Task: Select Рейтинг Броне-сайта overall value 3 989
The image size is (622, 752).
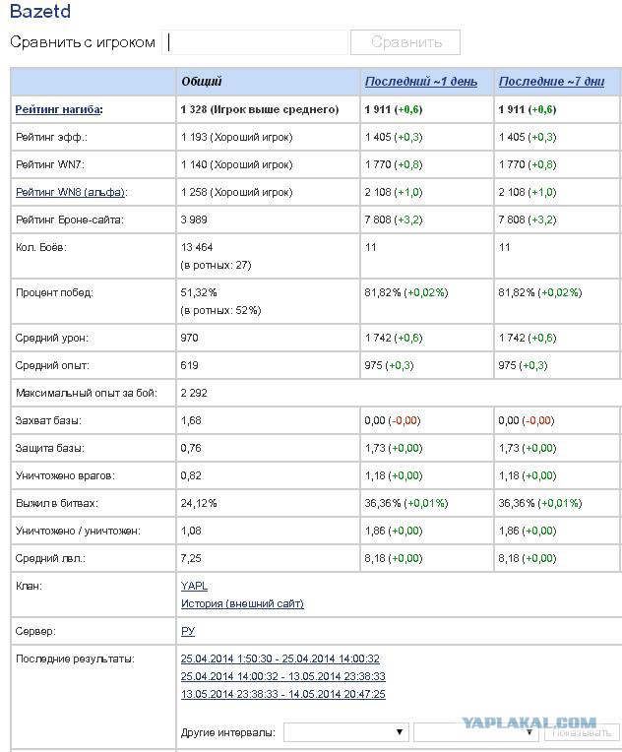Action: (194, 219)
